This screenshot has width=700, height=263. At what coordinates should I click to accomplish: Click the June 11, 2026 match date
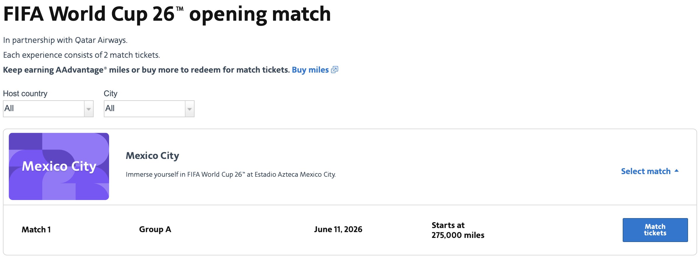coord(338,229)
